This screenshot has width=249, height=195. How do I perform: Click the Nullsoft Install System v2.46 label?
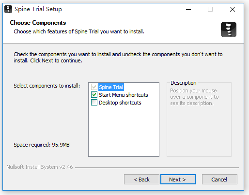point(40,167)
